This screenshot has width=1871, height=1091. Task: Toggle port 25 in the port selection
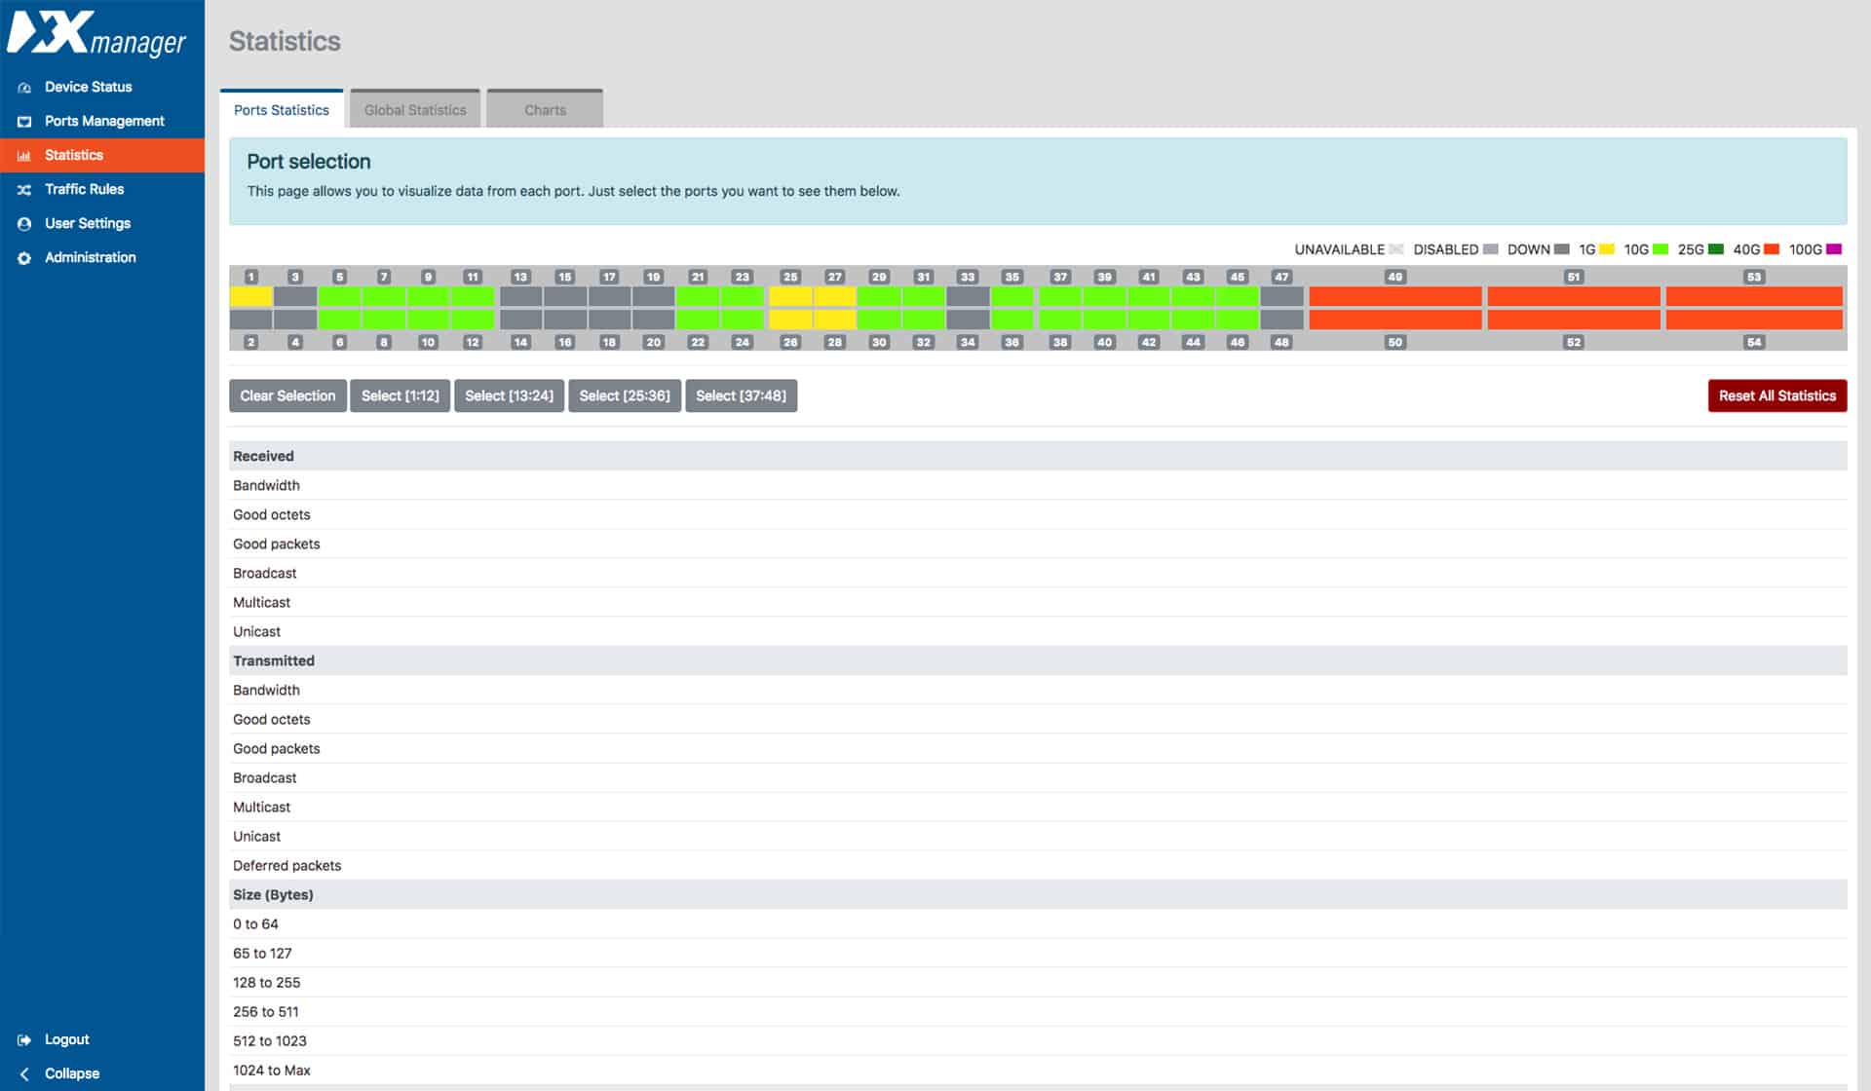click(791, 295)
